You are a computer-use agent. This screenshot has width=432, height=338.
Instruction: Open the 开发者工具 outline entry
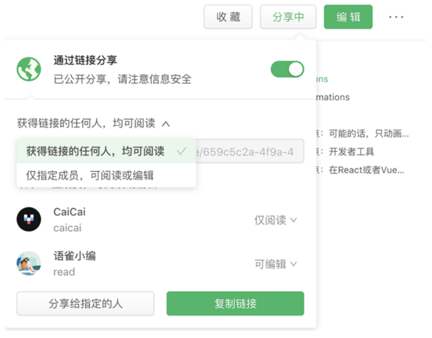coord(351,152)
